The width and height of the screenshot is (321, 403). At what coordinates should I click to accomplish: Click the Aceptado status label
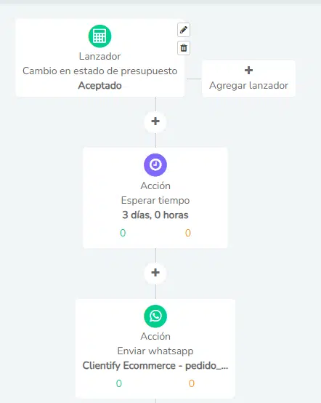(x=99, y=86)
